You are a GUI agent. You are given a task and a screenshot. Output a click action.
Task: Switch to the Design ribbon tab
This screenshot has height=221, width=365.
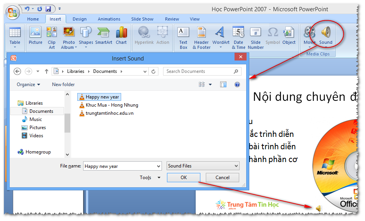(x=79, y=19)
